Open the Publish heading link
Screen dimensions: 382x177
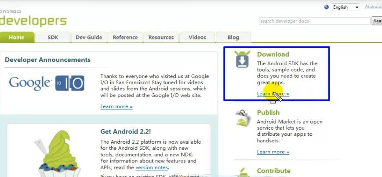pos(268,113)
